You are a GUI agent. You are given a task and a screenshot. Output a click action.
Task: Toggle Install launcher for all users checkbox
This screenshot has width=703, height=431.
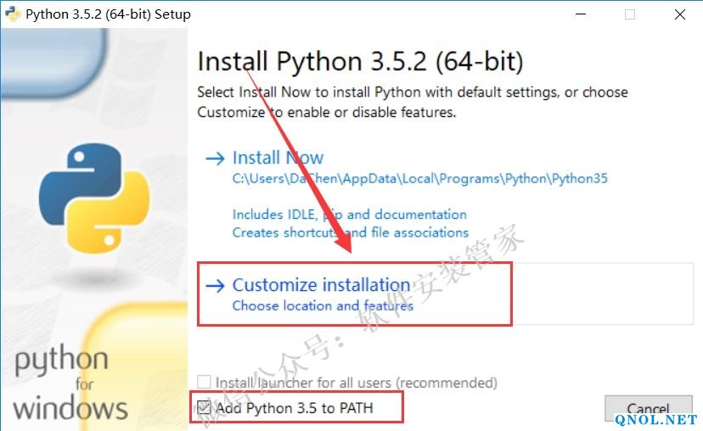[x=204, y=383]
